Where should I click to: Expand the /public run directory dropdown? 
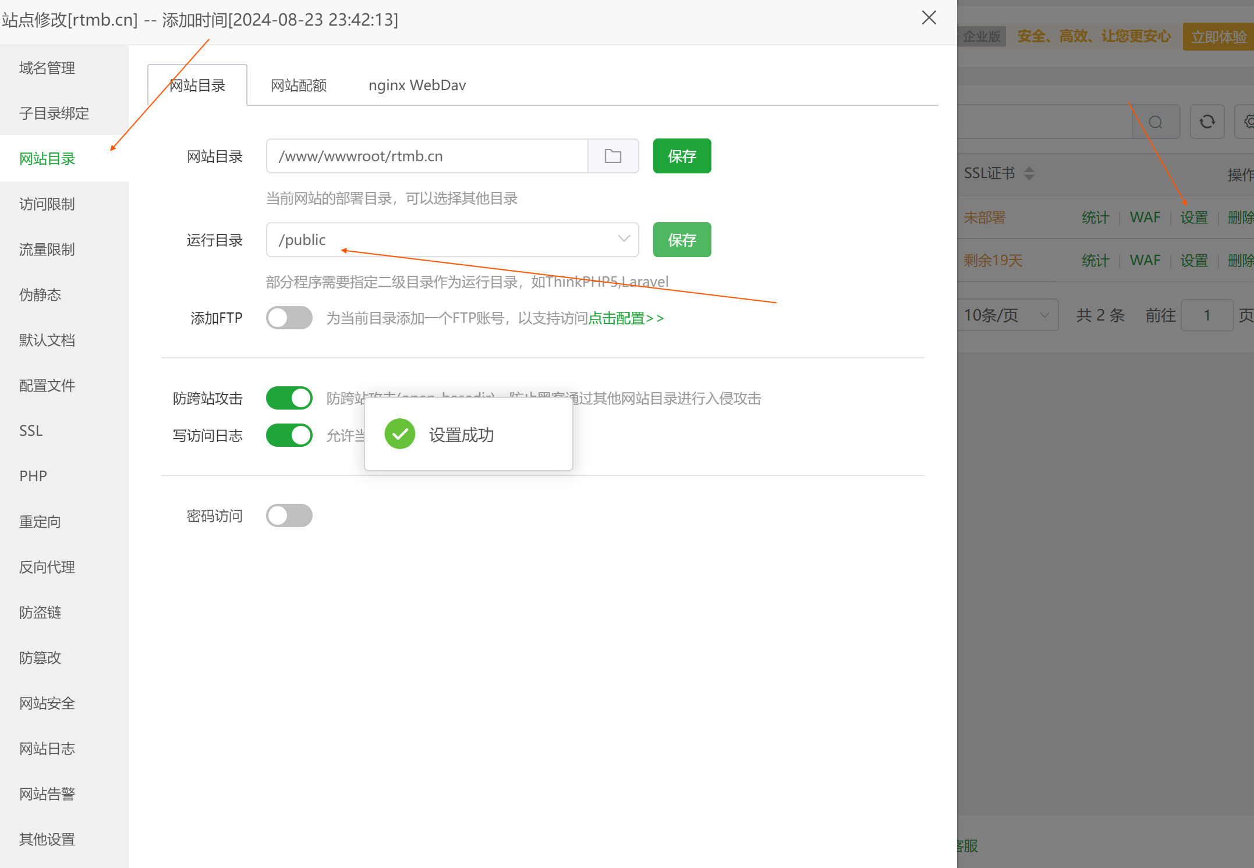tap(624, 239)
